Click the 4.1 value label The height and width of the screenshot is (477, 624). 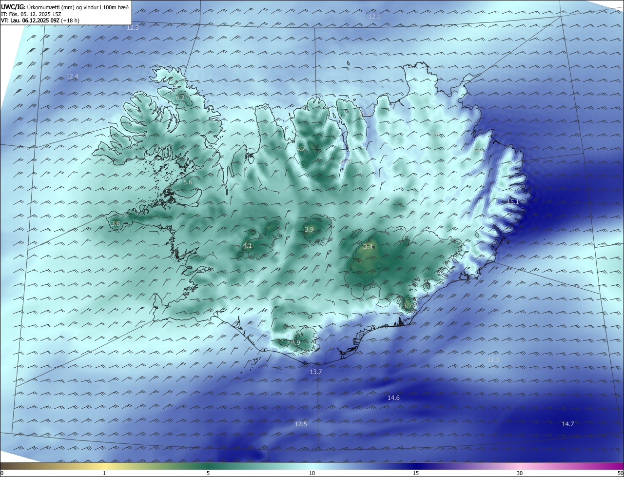pyautogui.click(x=248, y=246)
